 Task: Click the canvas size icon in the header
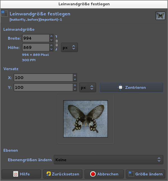pyautogui.click(x=4, y=14)
